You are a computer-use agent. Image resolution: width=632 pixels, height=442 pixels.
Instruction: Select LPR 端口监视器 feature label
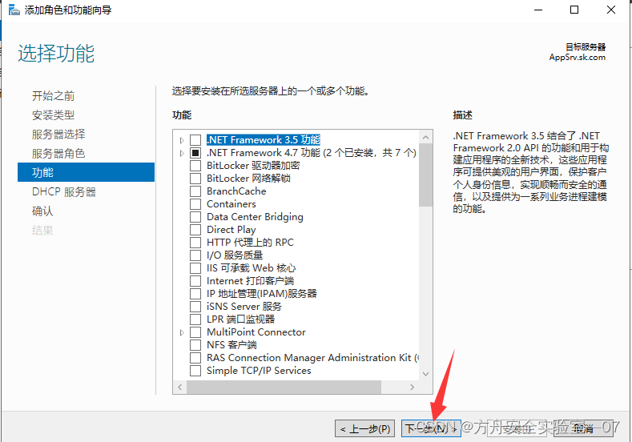pos(240,319)
